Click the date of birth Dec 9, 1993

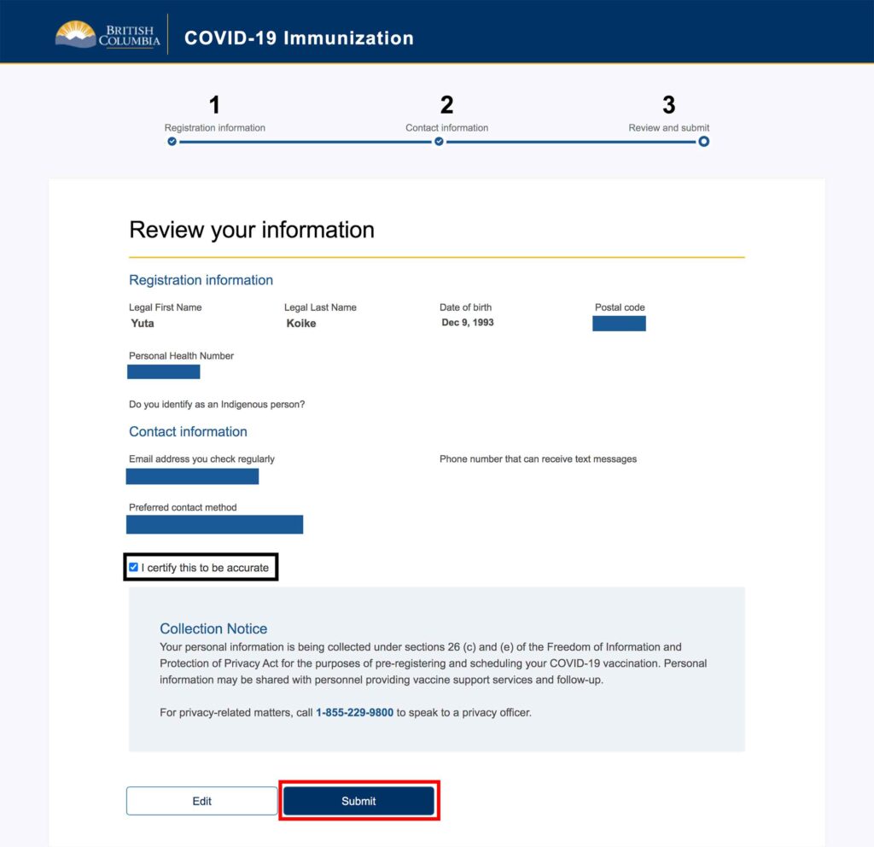(x=468, y=323)
